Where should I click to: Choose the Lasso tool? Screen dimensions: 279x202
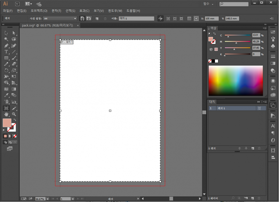(14, 39)
